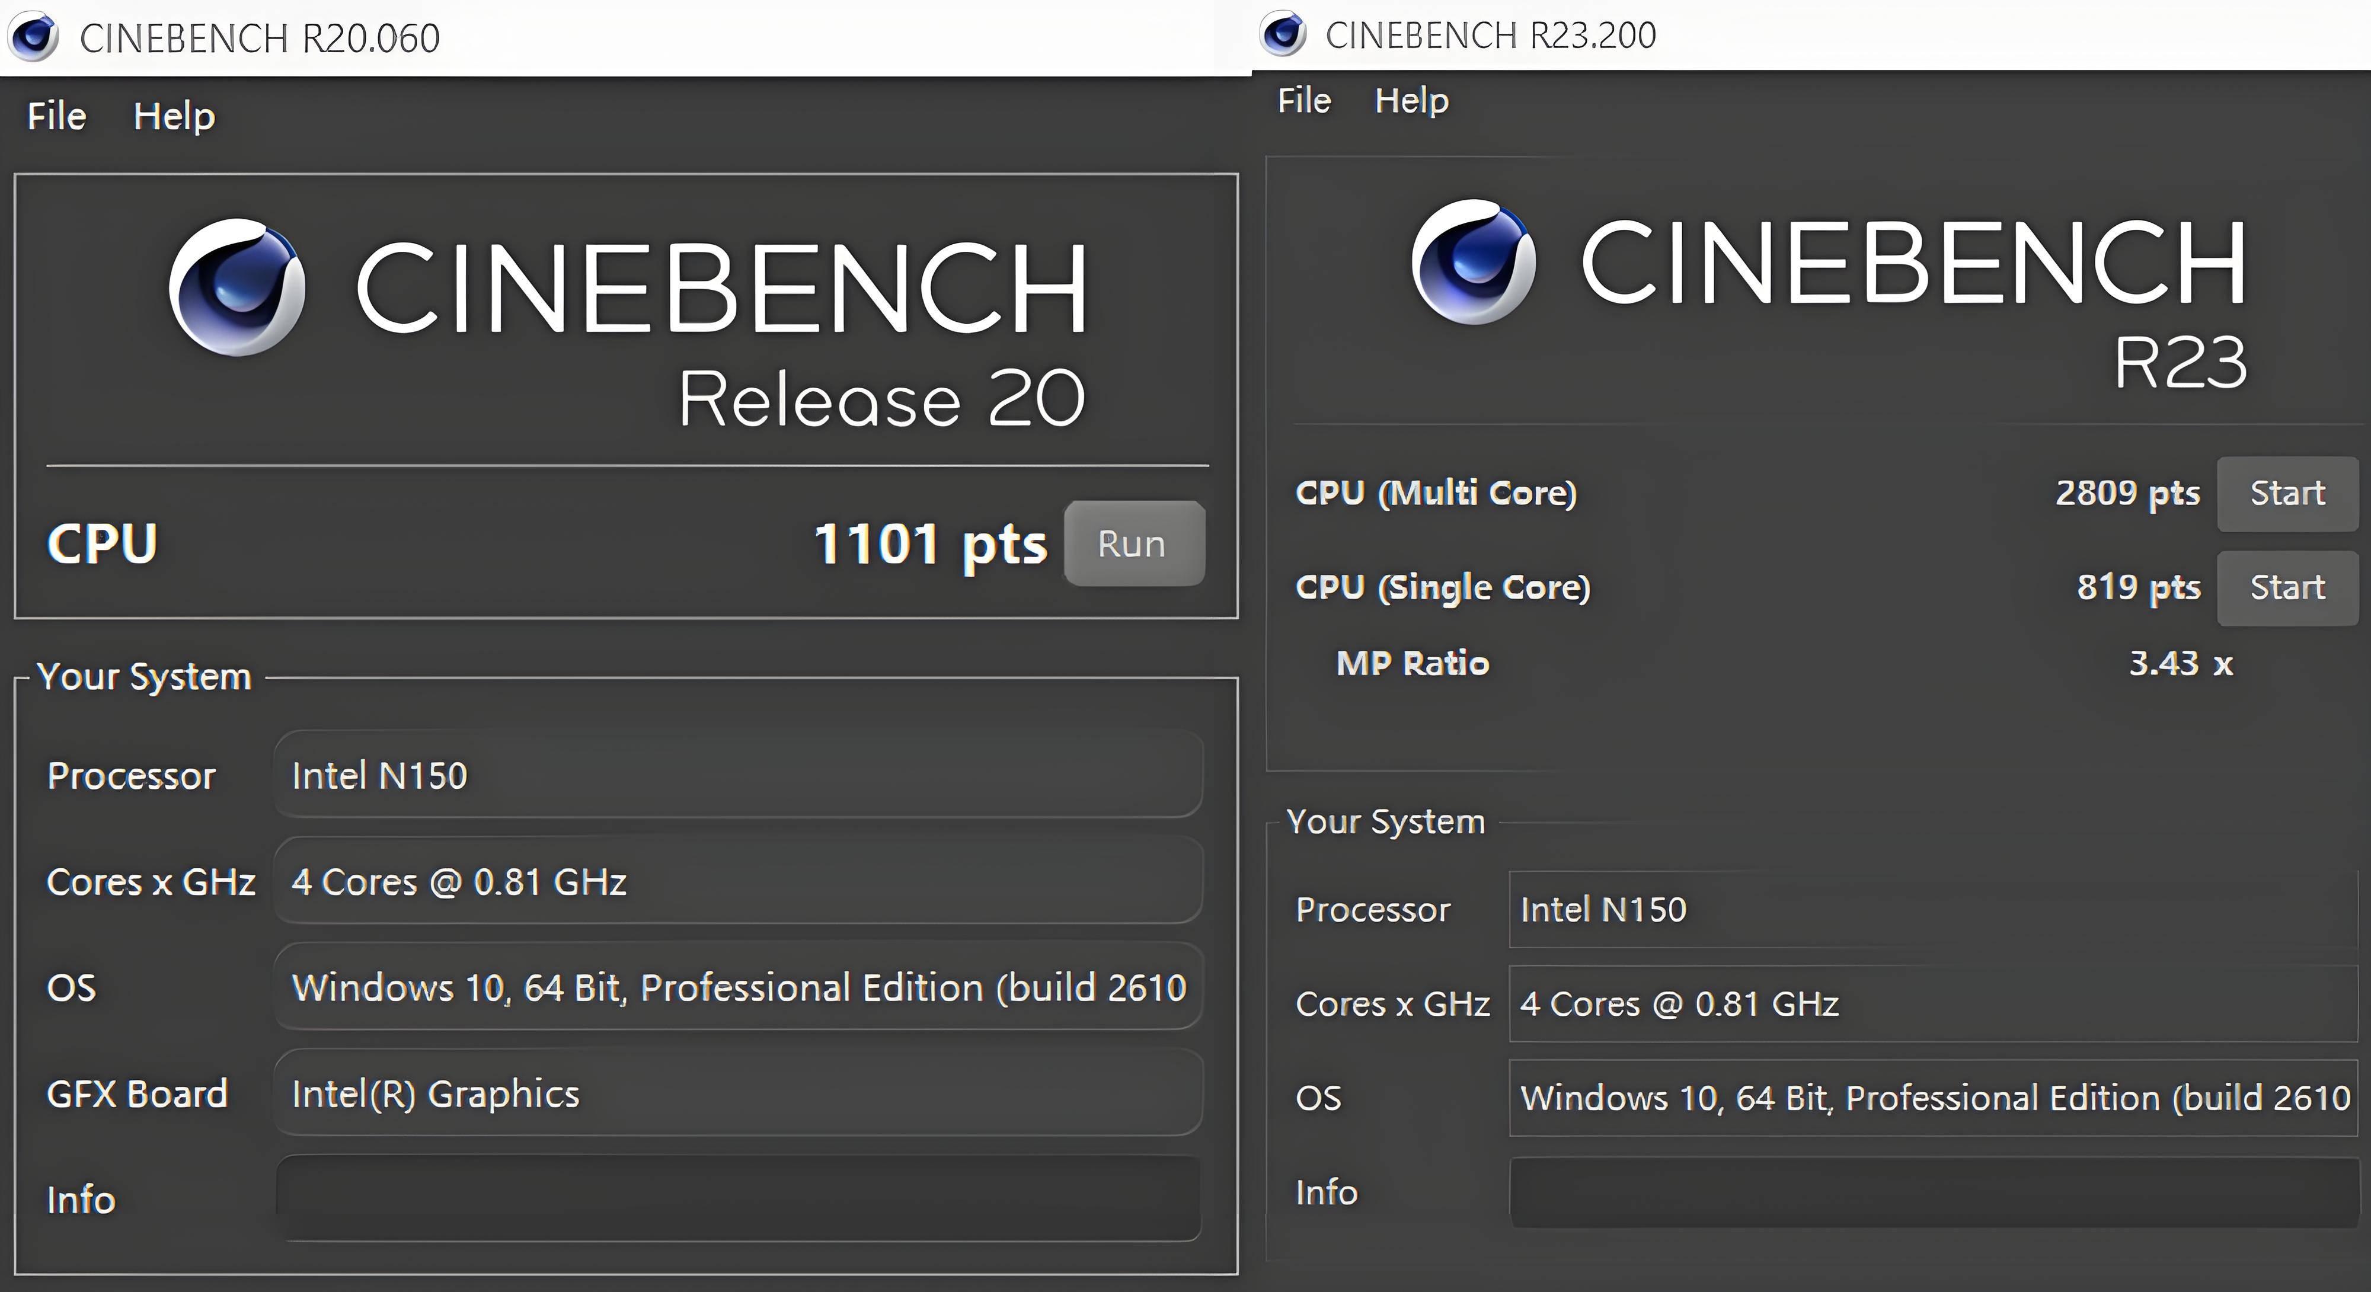
Task: Start the CPU (Multi Core) benchmark
Action: tap(2286, 493)
